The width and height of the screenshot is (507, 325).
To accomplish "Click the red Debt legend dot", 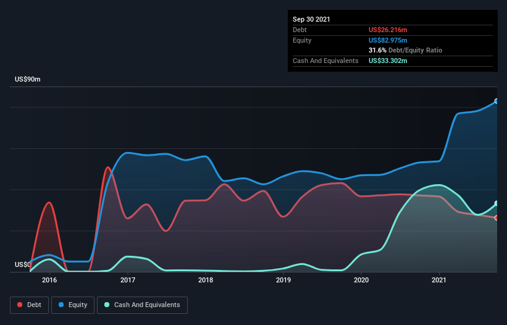I will (20, 305).
